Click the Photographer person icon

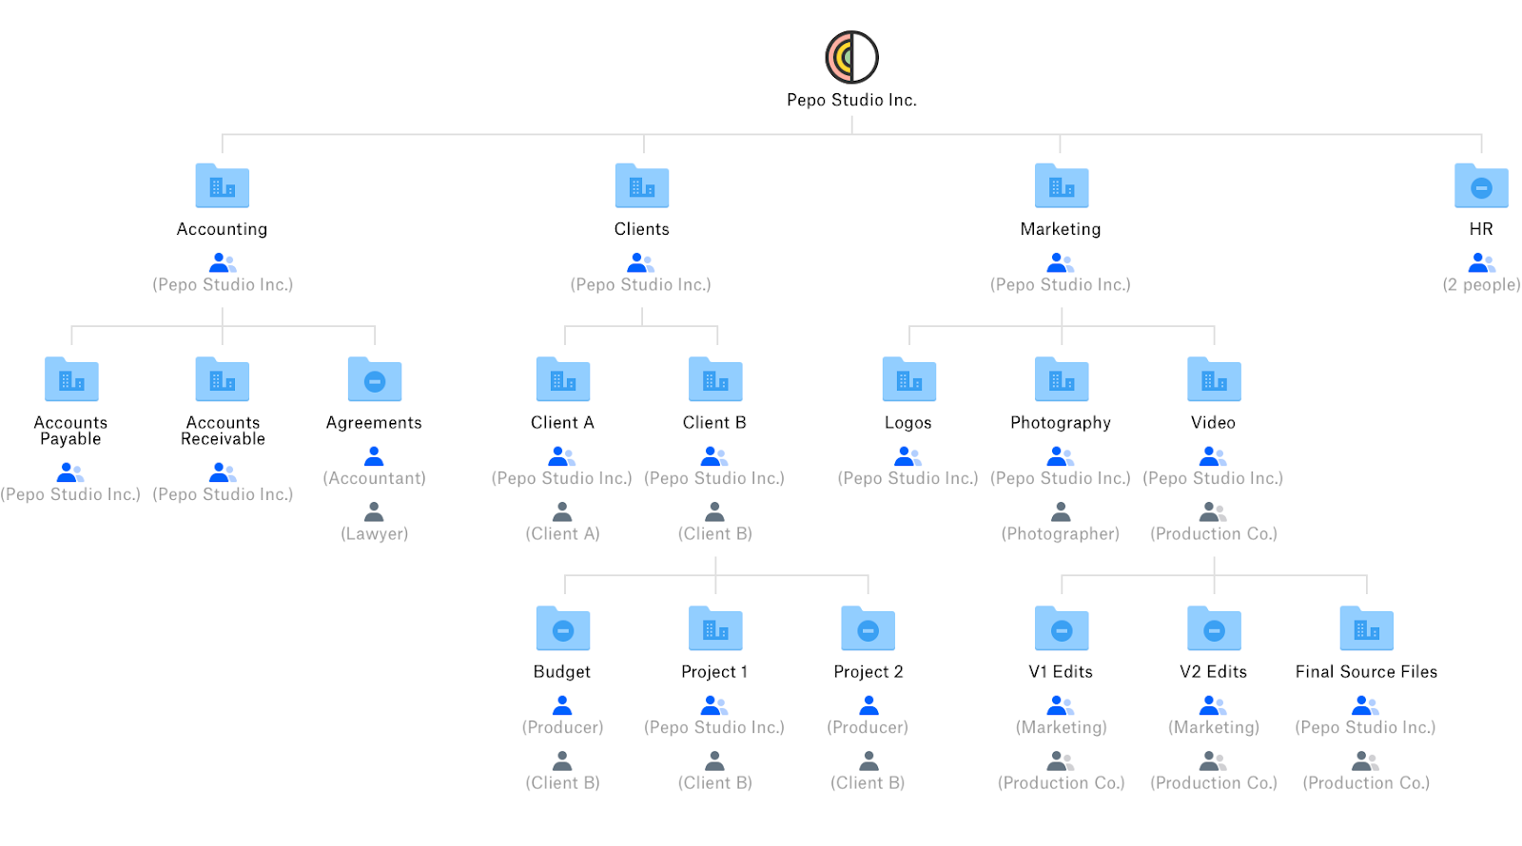(x=1061, y=511)
